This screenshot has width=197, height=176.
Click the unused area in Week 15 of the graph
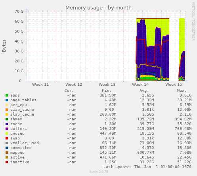pos(182,35)
